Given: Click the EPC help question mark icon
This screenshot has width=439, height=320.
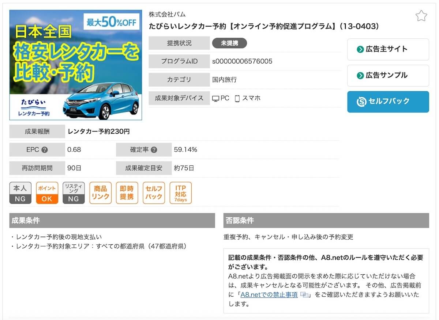Looking at the screenshot, I should pyautogui.click(x=45, y=150).
